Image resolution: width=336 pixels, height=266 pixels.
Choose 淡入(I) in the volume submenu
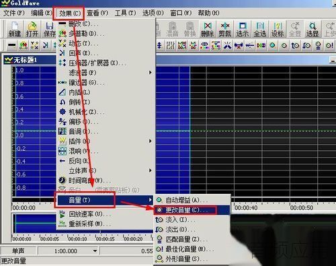192,220
